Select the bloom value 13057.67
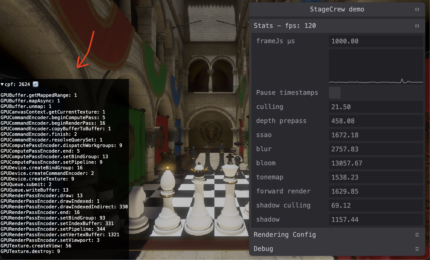This screenshot has width=430, height=260. pos(376,163)
